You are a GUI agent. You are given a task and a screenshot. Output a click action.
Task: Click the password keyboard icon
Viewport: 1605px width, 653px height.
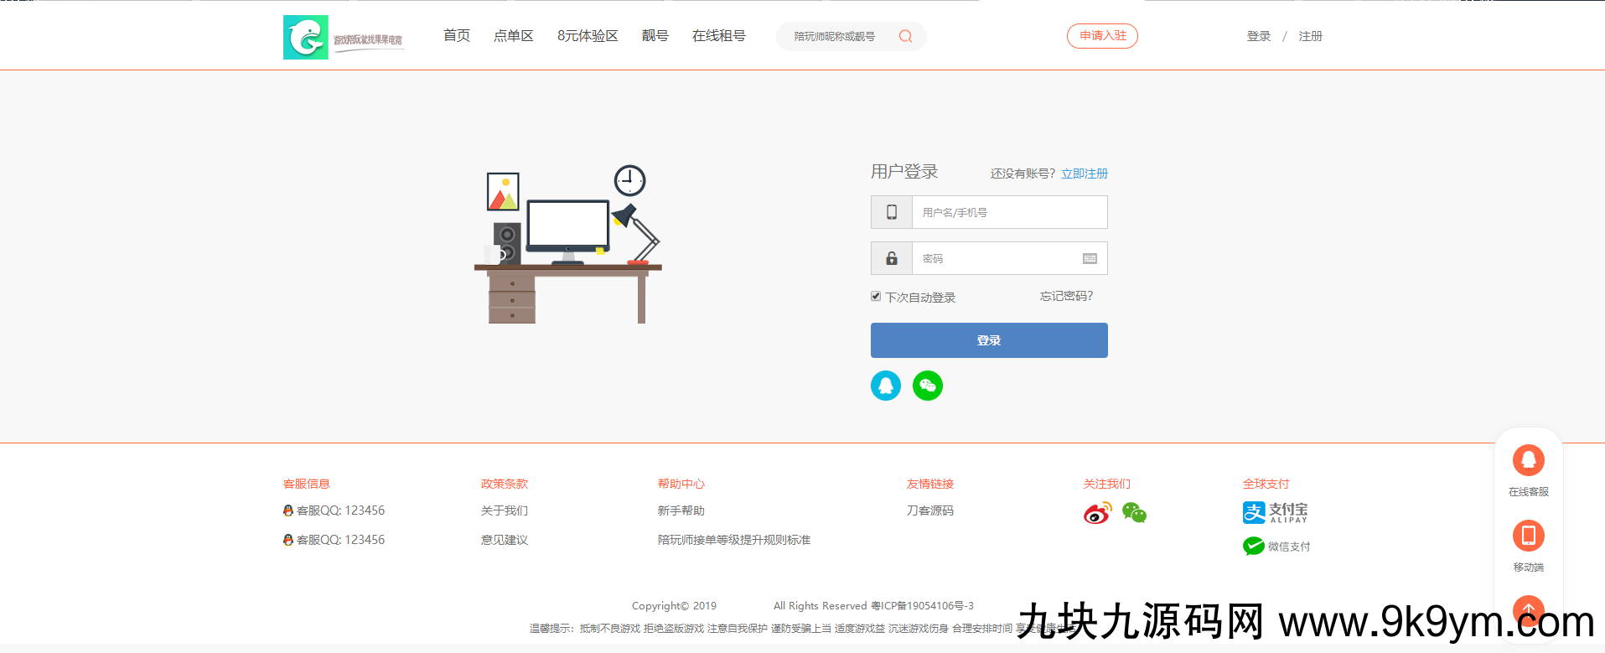pyautogui.click(x=1090, y=258)
